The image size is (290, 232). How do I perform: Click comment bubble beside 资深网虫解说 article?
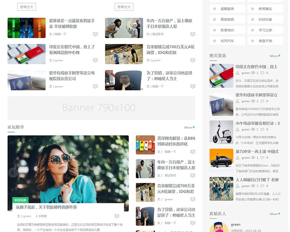[x=192, y=152]
